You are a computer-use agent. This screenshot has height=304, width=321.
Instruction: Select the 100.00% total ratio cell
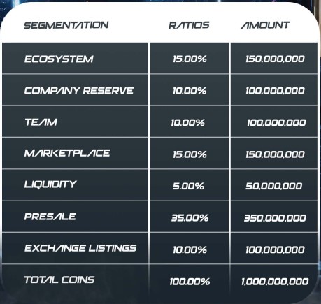190,282
